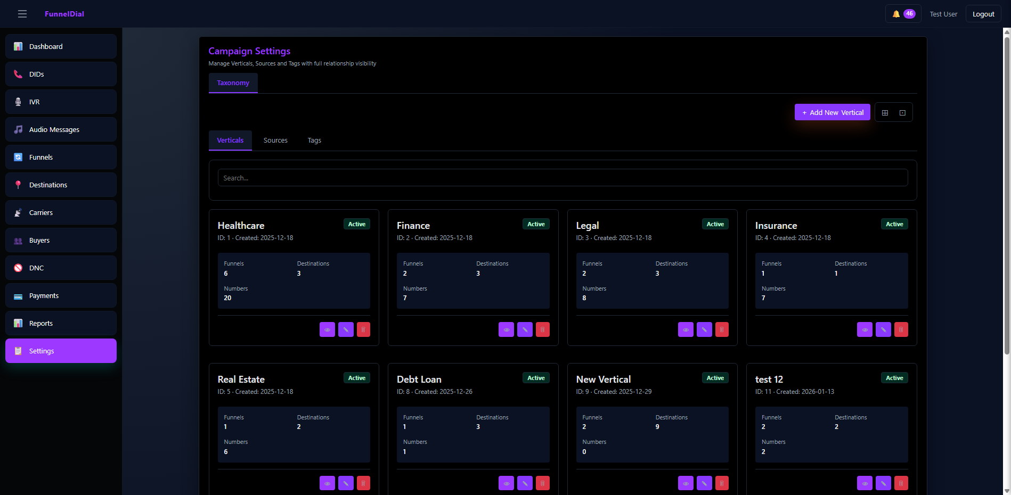Image resolution: width=1011 pixels, height=495 pixels.
Task: View Healthcare vertical details via eye icon
Action: (327, 330)
